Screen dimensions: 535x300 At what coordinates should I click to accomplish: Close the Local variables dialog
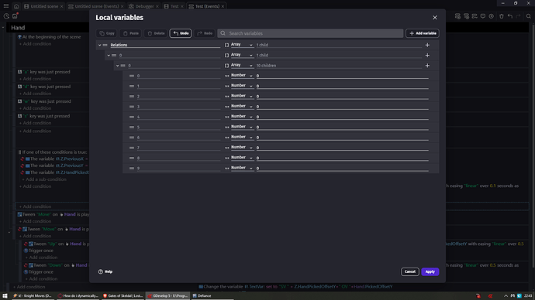(x=435, y=17)
